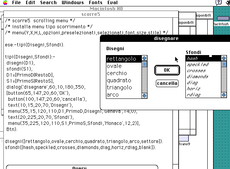Select quadrato in Disegni list
The width and height of the screenshot is (230, 169).
[x=124, y=80]
